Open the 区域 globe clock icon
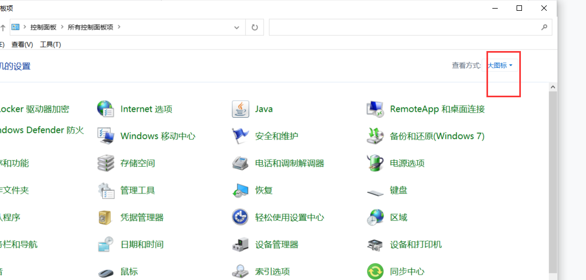 click(x=375, y=217)
